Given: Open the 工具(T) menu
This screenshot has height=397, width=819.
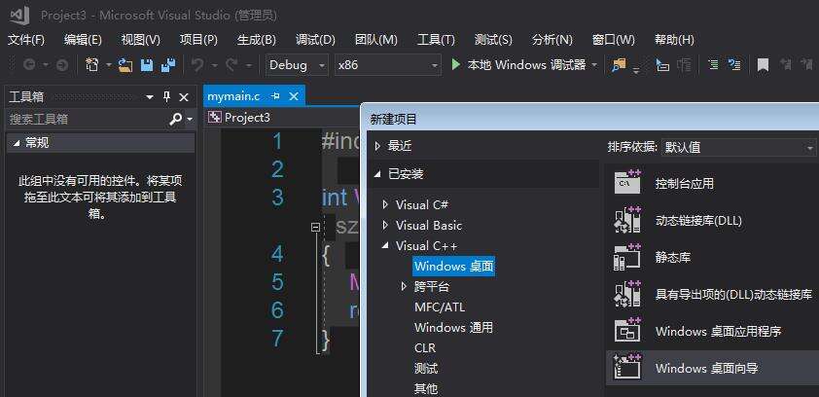Looking at the screenshot, I should [x=436, y=40].
